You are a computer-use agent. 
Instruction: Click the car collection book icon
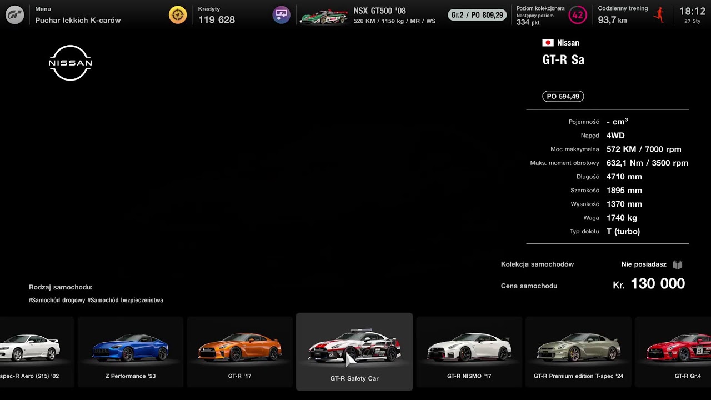pyautogui.click(x=678, y=264)
